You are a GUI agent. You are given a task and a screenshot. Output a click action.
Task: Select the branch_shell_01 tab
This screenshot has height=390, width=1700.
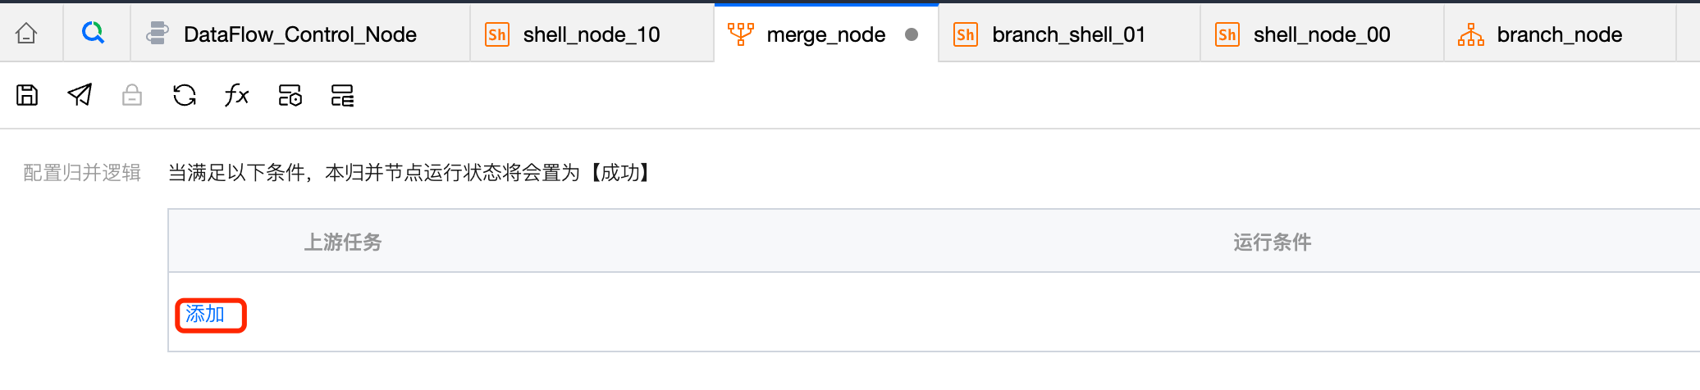1067,34
